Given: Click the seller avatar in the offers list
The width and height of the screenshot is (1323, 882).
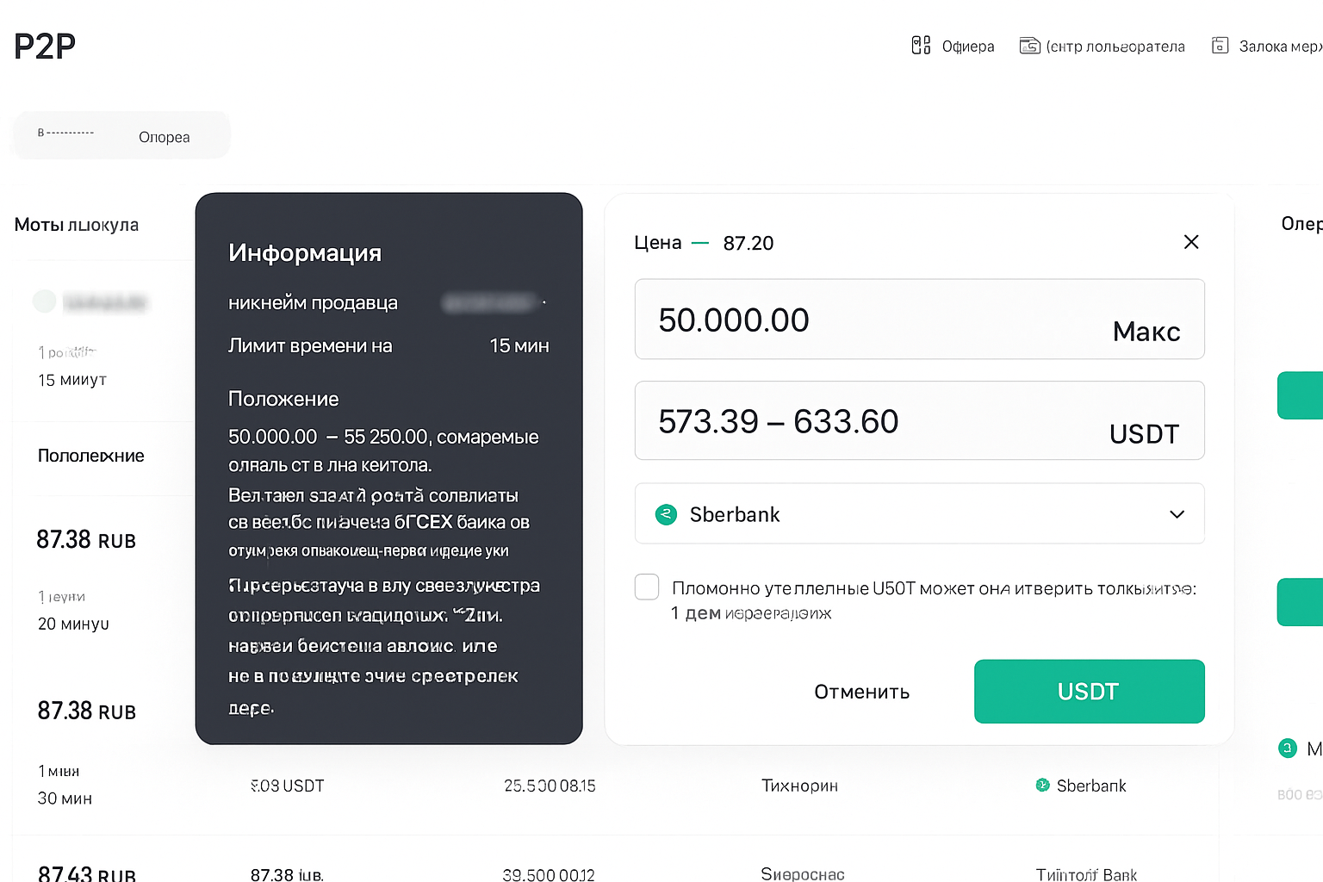Looking at the screenshot, I should click(x=45, y=301).
